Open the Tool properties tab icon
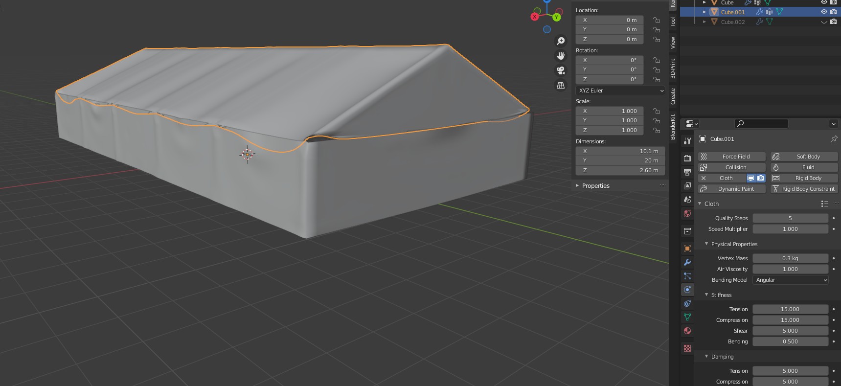This screenshot has width=841, height=386. 687,141
